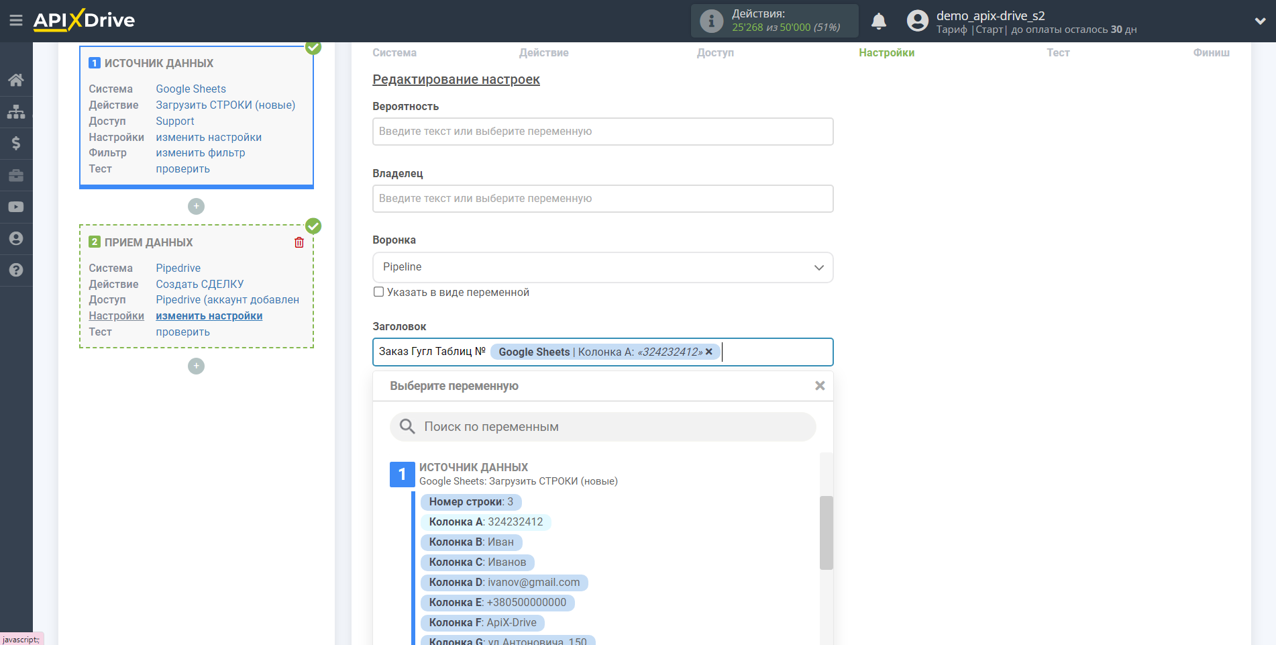Click 'Загрузить СТРОКИ (новые)' action link
The image size is (1276, 645).
225,105
